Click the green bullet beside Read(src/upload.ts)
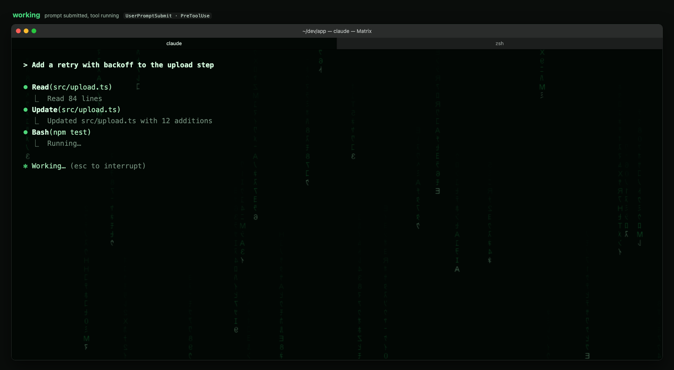The image size is (674, 370). [26, 87]
